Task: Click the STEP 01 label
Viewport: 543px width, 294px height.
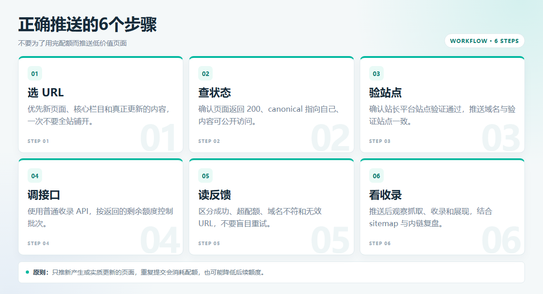Action: pyautogui.click(x=38, y=141)
